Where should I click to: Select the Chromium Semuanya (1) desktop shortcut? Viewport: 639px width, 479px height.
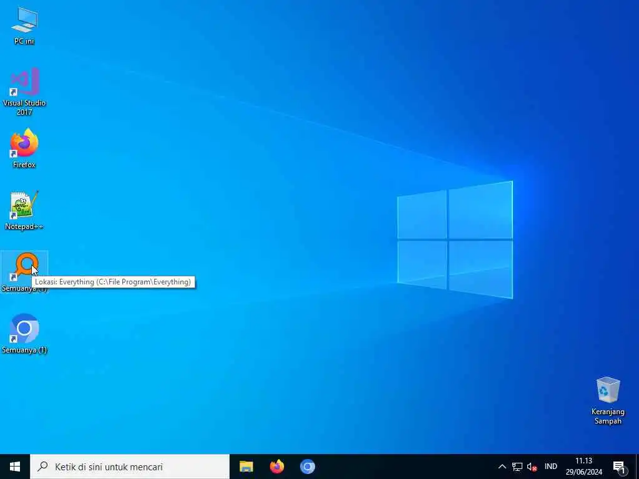[24, 334]
